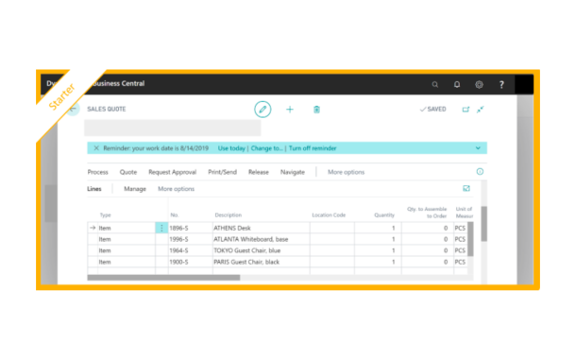The height and width of the screenshot is (360, 576).
Task: Open the Release menu
Action: click(x=259, y=172)
